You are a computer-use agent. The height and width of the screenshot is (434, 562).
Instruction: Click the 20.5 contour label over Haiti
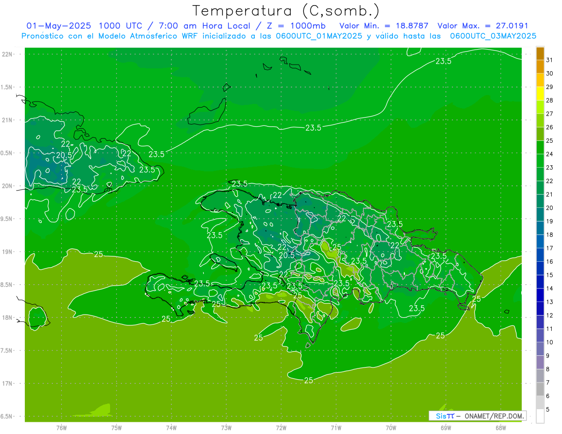(287, 255)
